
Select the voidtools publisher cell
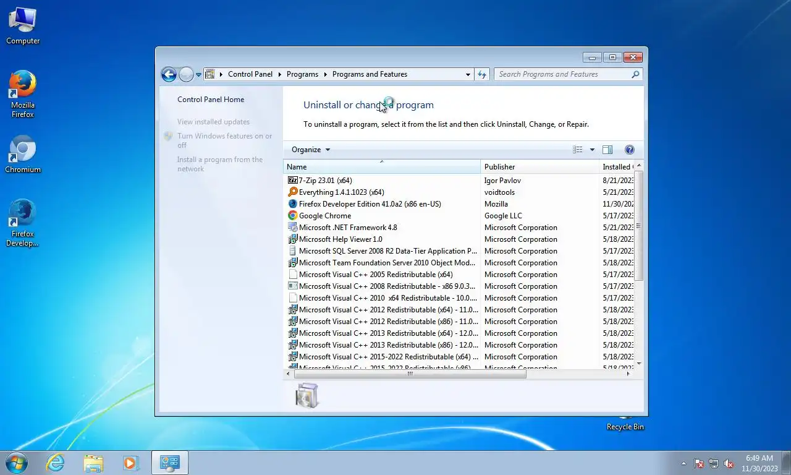499,192
